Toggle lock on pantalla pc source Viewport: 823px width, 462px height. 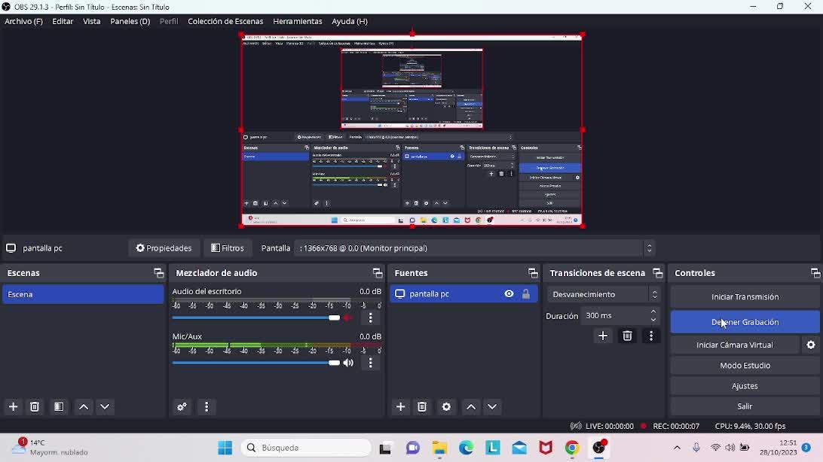[x=526, y=294]
